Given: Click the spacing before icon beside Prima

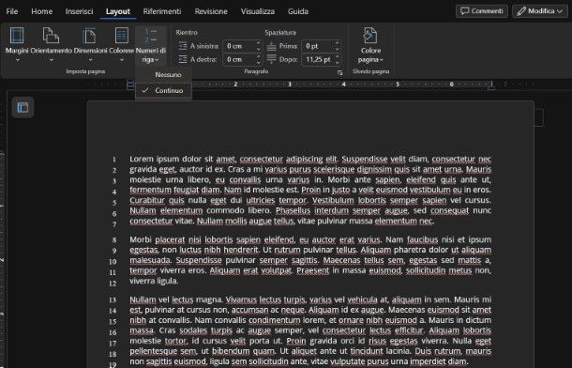Looking at the screenshot, I should (271, 46).
